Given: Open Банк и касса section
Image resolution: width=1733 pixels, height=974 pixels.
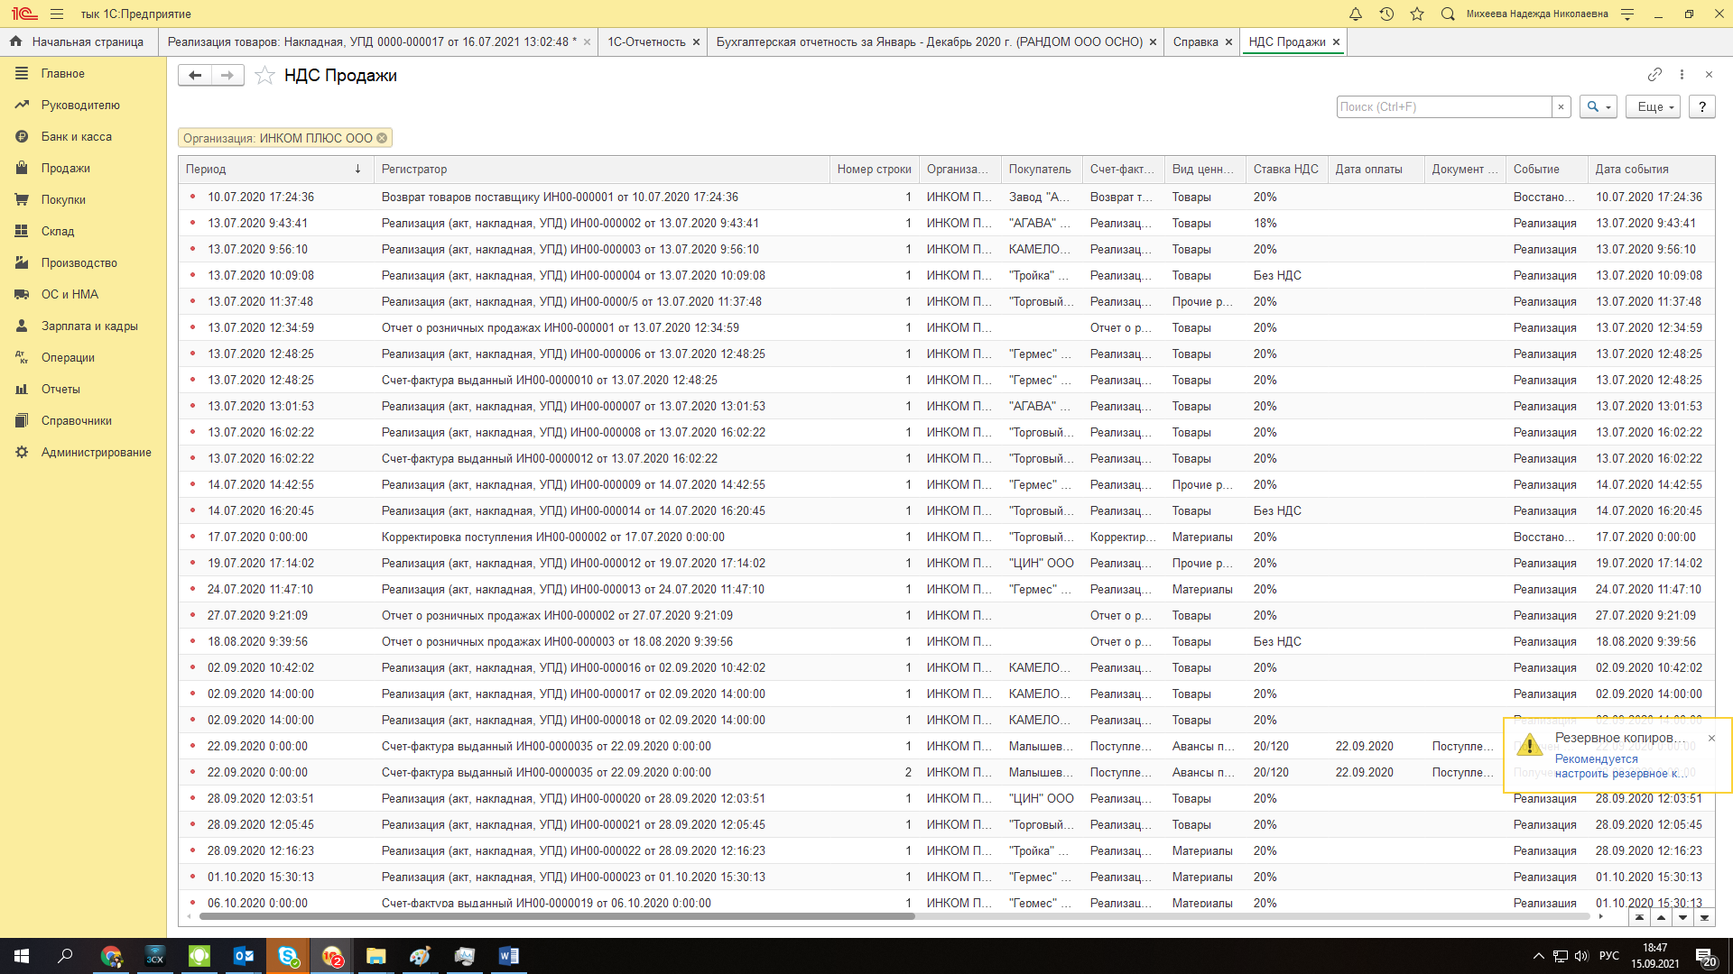Looking at the screenshot, I should point(76,136).
